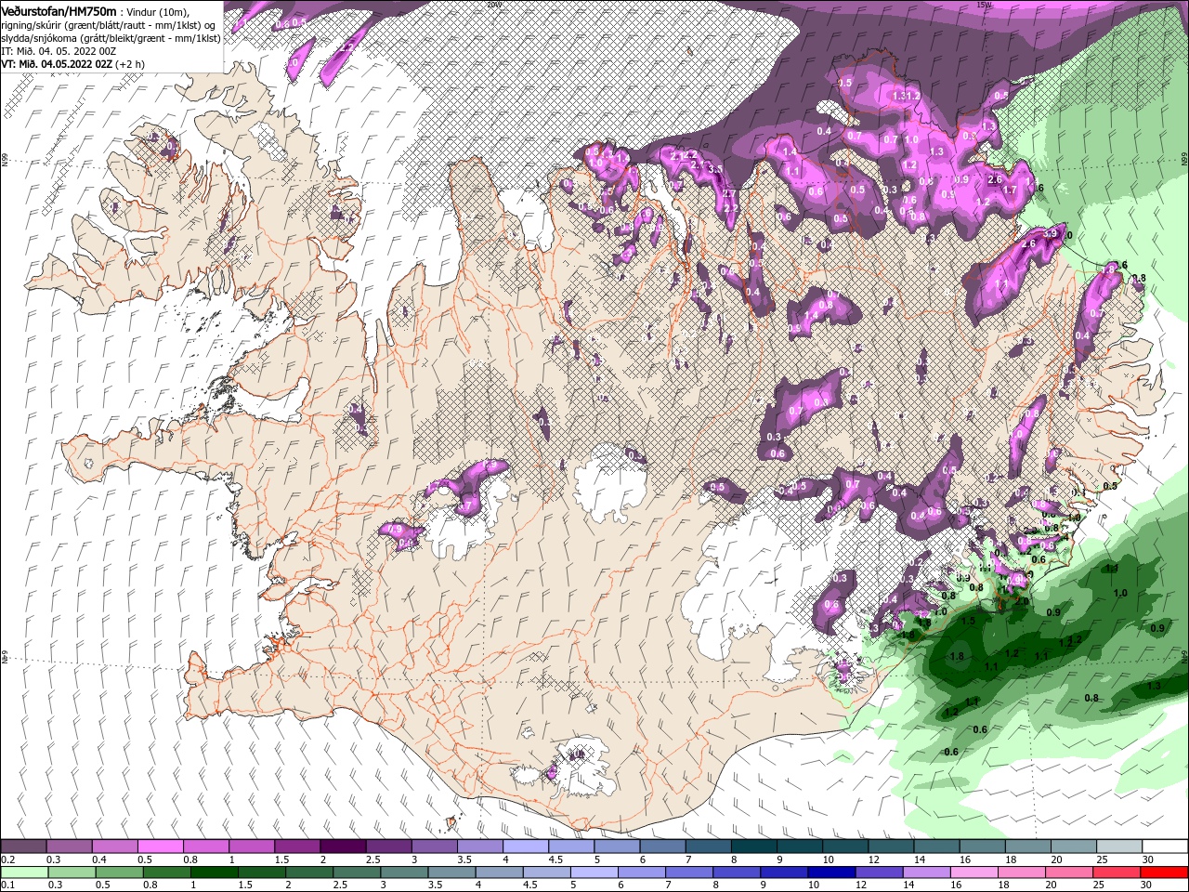Image resolution: width=1189 pixels, height=892 pixels.
Task: Click the dusky purple swatch above 0.2 in snow scale
Action: (x=23, y=846)
